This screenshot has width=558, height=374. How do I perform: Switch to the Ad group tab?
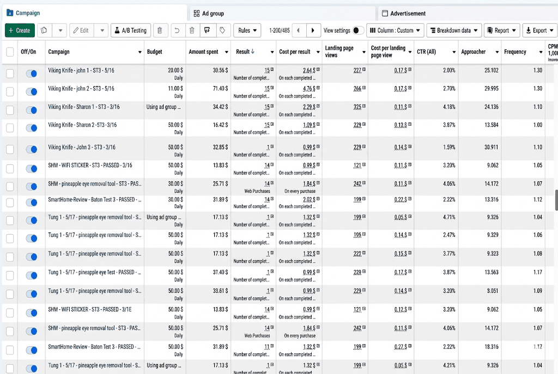click(x=282, y=14)
